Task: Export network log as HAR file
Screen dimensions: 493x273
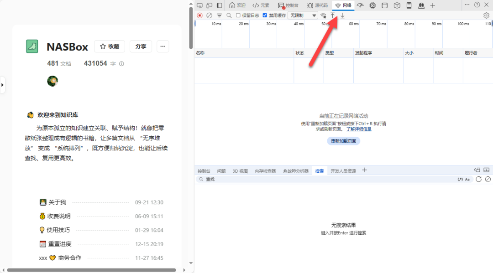Action: [342, 15]
